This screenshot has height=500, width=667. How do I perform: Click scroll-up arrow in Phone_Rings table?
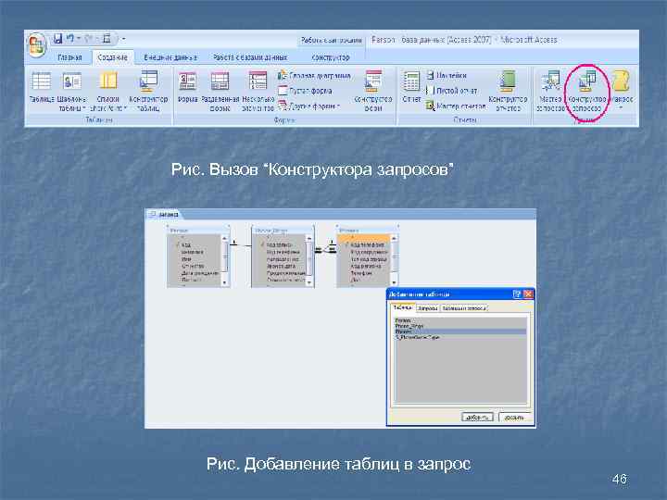(x=309, y=240)
